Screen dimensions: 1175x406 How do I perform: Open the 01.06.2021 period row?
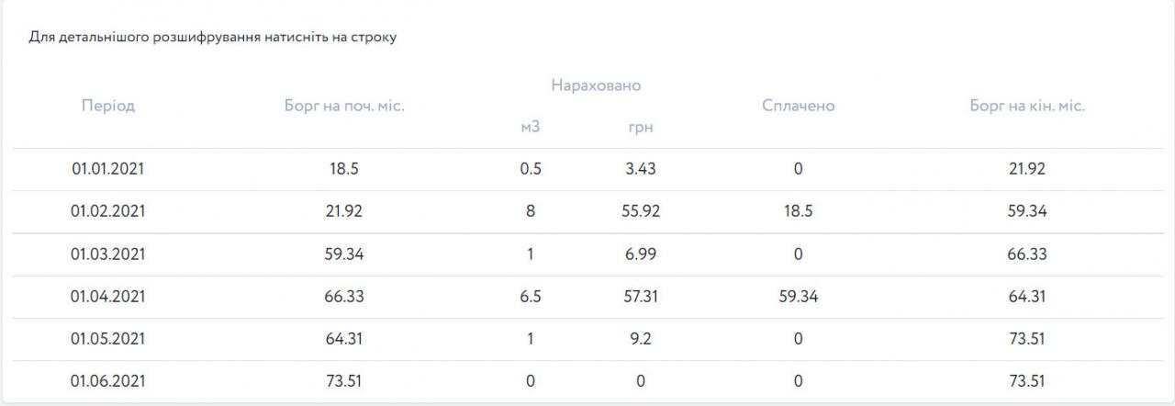click(x=108, y=381)
